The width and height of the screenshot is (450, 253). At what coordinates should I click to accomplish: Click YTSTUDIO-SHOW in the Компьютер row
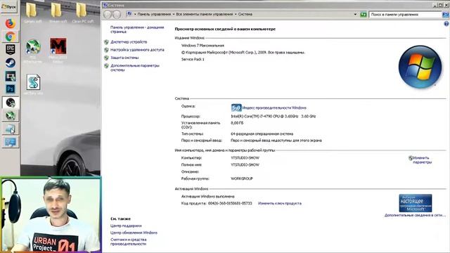pos(245,157)
